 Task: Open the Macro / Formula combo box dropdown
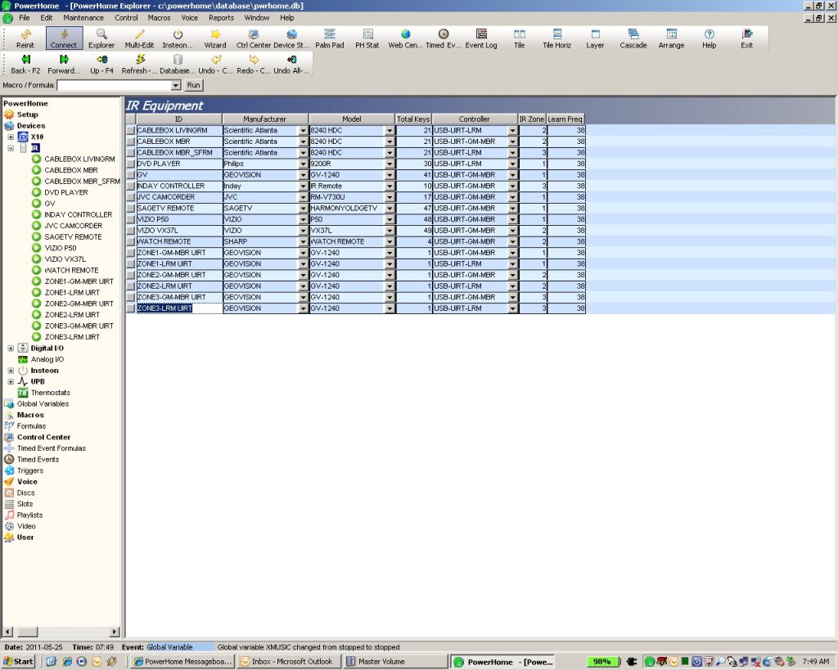click(175, 85)
